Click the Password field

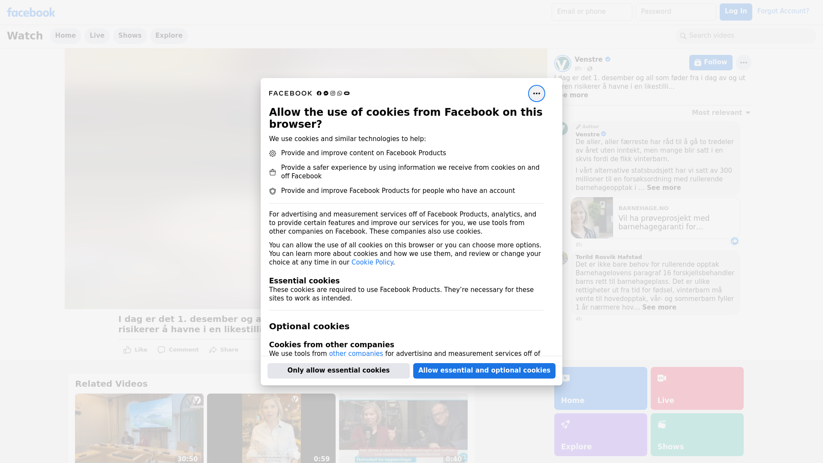tap(676, 12)
